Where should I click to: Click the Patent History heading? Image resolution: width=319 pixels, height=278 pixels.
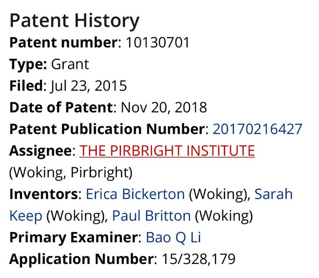(74, 21)
